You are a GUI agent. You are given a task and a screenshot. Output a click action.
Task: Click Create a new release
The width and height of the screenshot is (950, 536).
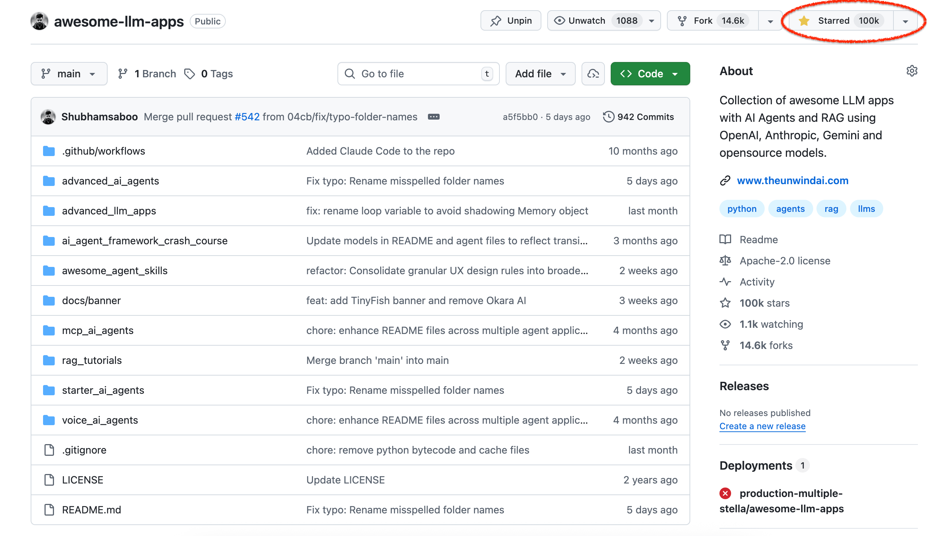click(762, 426)
